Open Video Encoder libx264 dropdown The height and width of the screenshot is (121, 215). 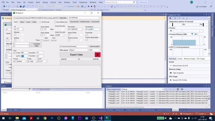click(x=63, y=35)
